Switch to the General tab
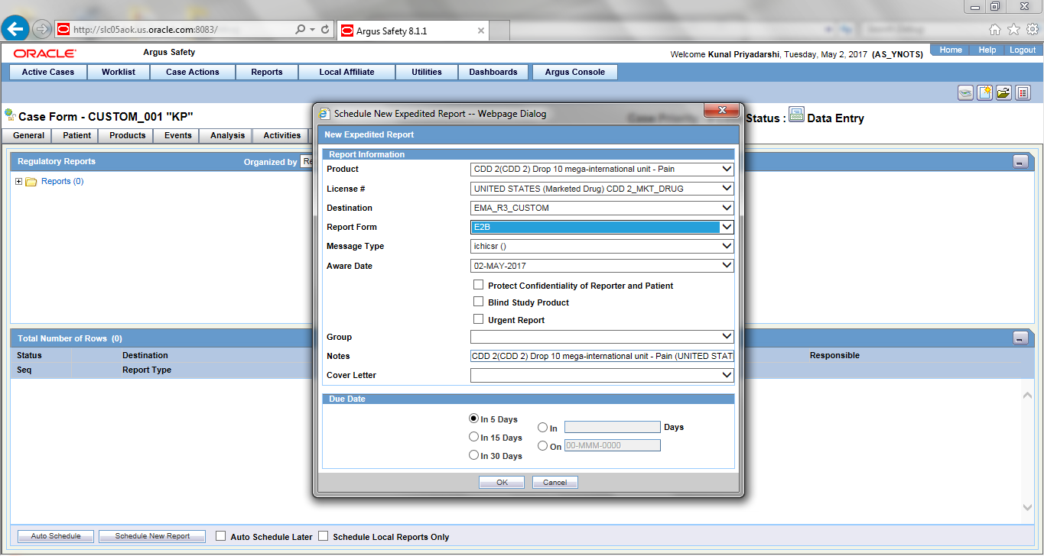The width and height of the screenshot is (1044, 556). pyautogui.click(x=28, y=135)
